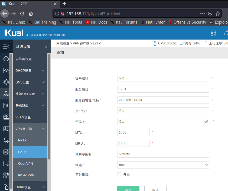The image size is (228, 191).
Task: Open the flow control sliders icon
Action: (6, 105)
